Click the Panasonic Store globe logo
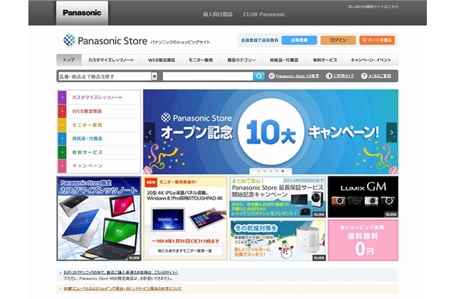Viewport: 456px width, 299px height. click(x=70, y=40)
